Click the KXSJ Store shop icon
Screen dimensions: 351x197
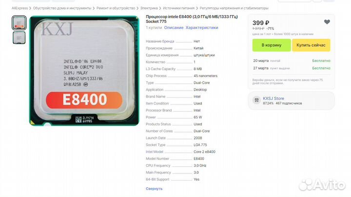pos(256,100)
